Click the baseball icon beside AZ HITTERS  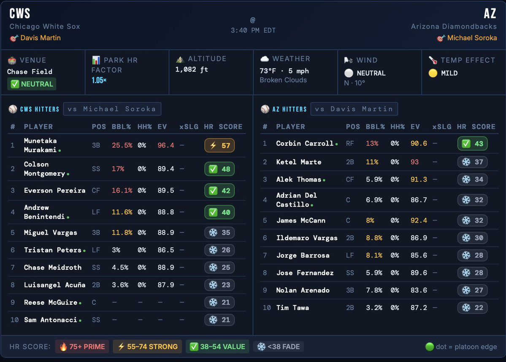[265, 109]
